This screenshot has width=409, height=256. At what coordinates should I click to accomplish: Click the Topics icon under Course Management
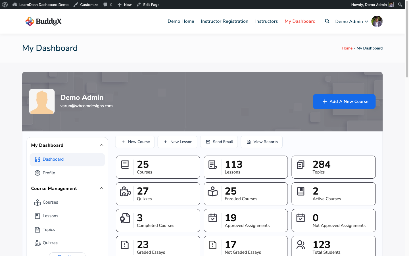[37, 230]
